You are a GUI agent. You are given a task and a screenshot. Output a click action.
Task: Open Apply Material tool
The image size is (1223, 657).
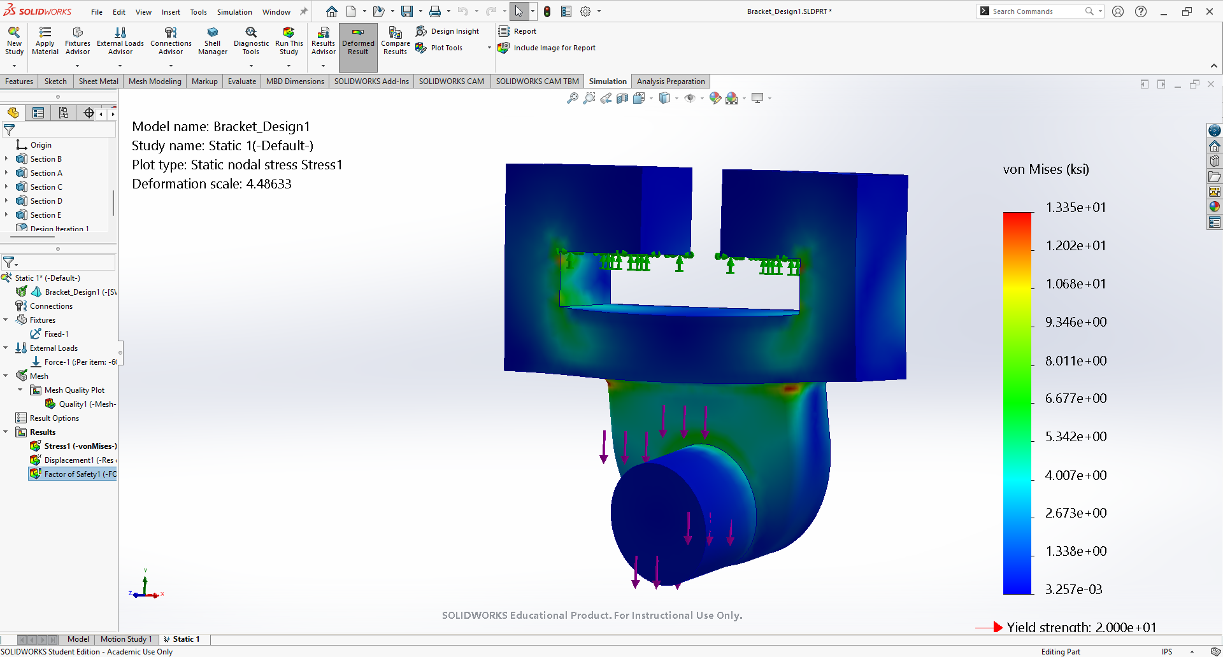click(x=45, y=41)
